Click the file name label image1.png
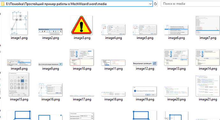The image size is (220, 120). (x=19, y=38)
